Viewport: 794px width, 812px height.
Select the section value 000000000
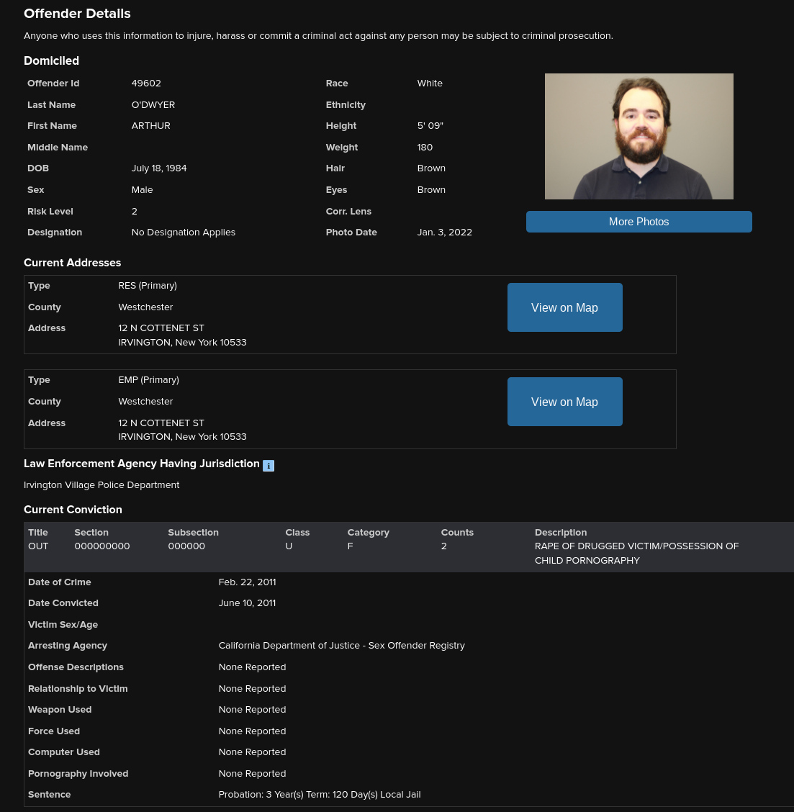(102, 546)
